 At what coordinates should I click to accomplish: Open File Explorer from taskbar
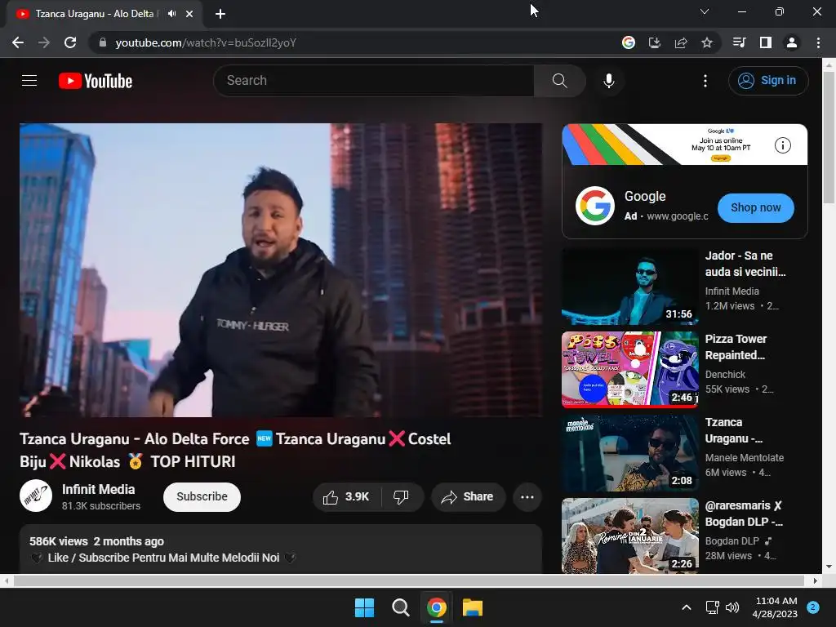pos(473,607)
